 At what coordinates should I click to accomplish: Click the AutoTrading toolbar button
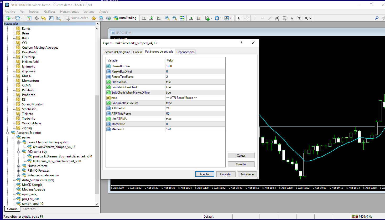[x=125, y=18]
